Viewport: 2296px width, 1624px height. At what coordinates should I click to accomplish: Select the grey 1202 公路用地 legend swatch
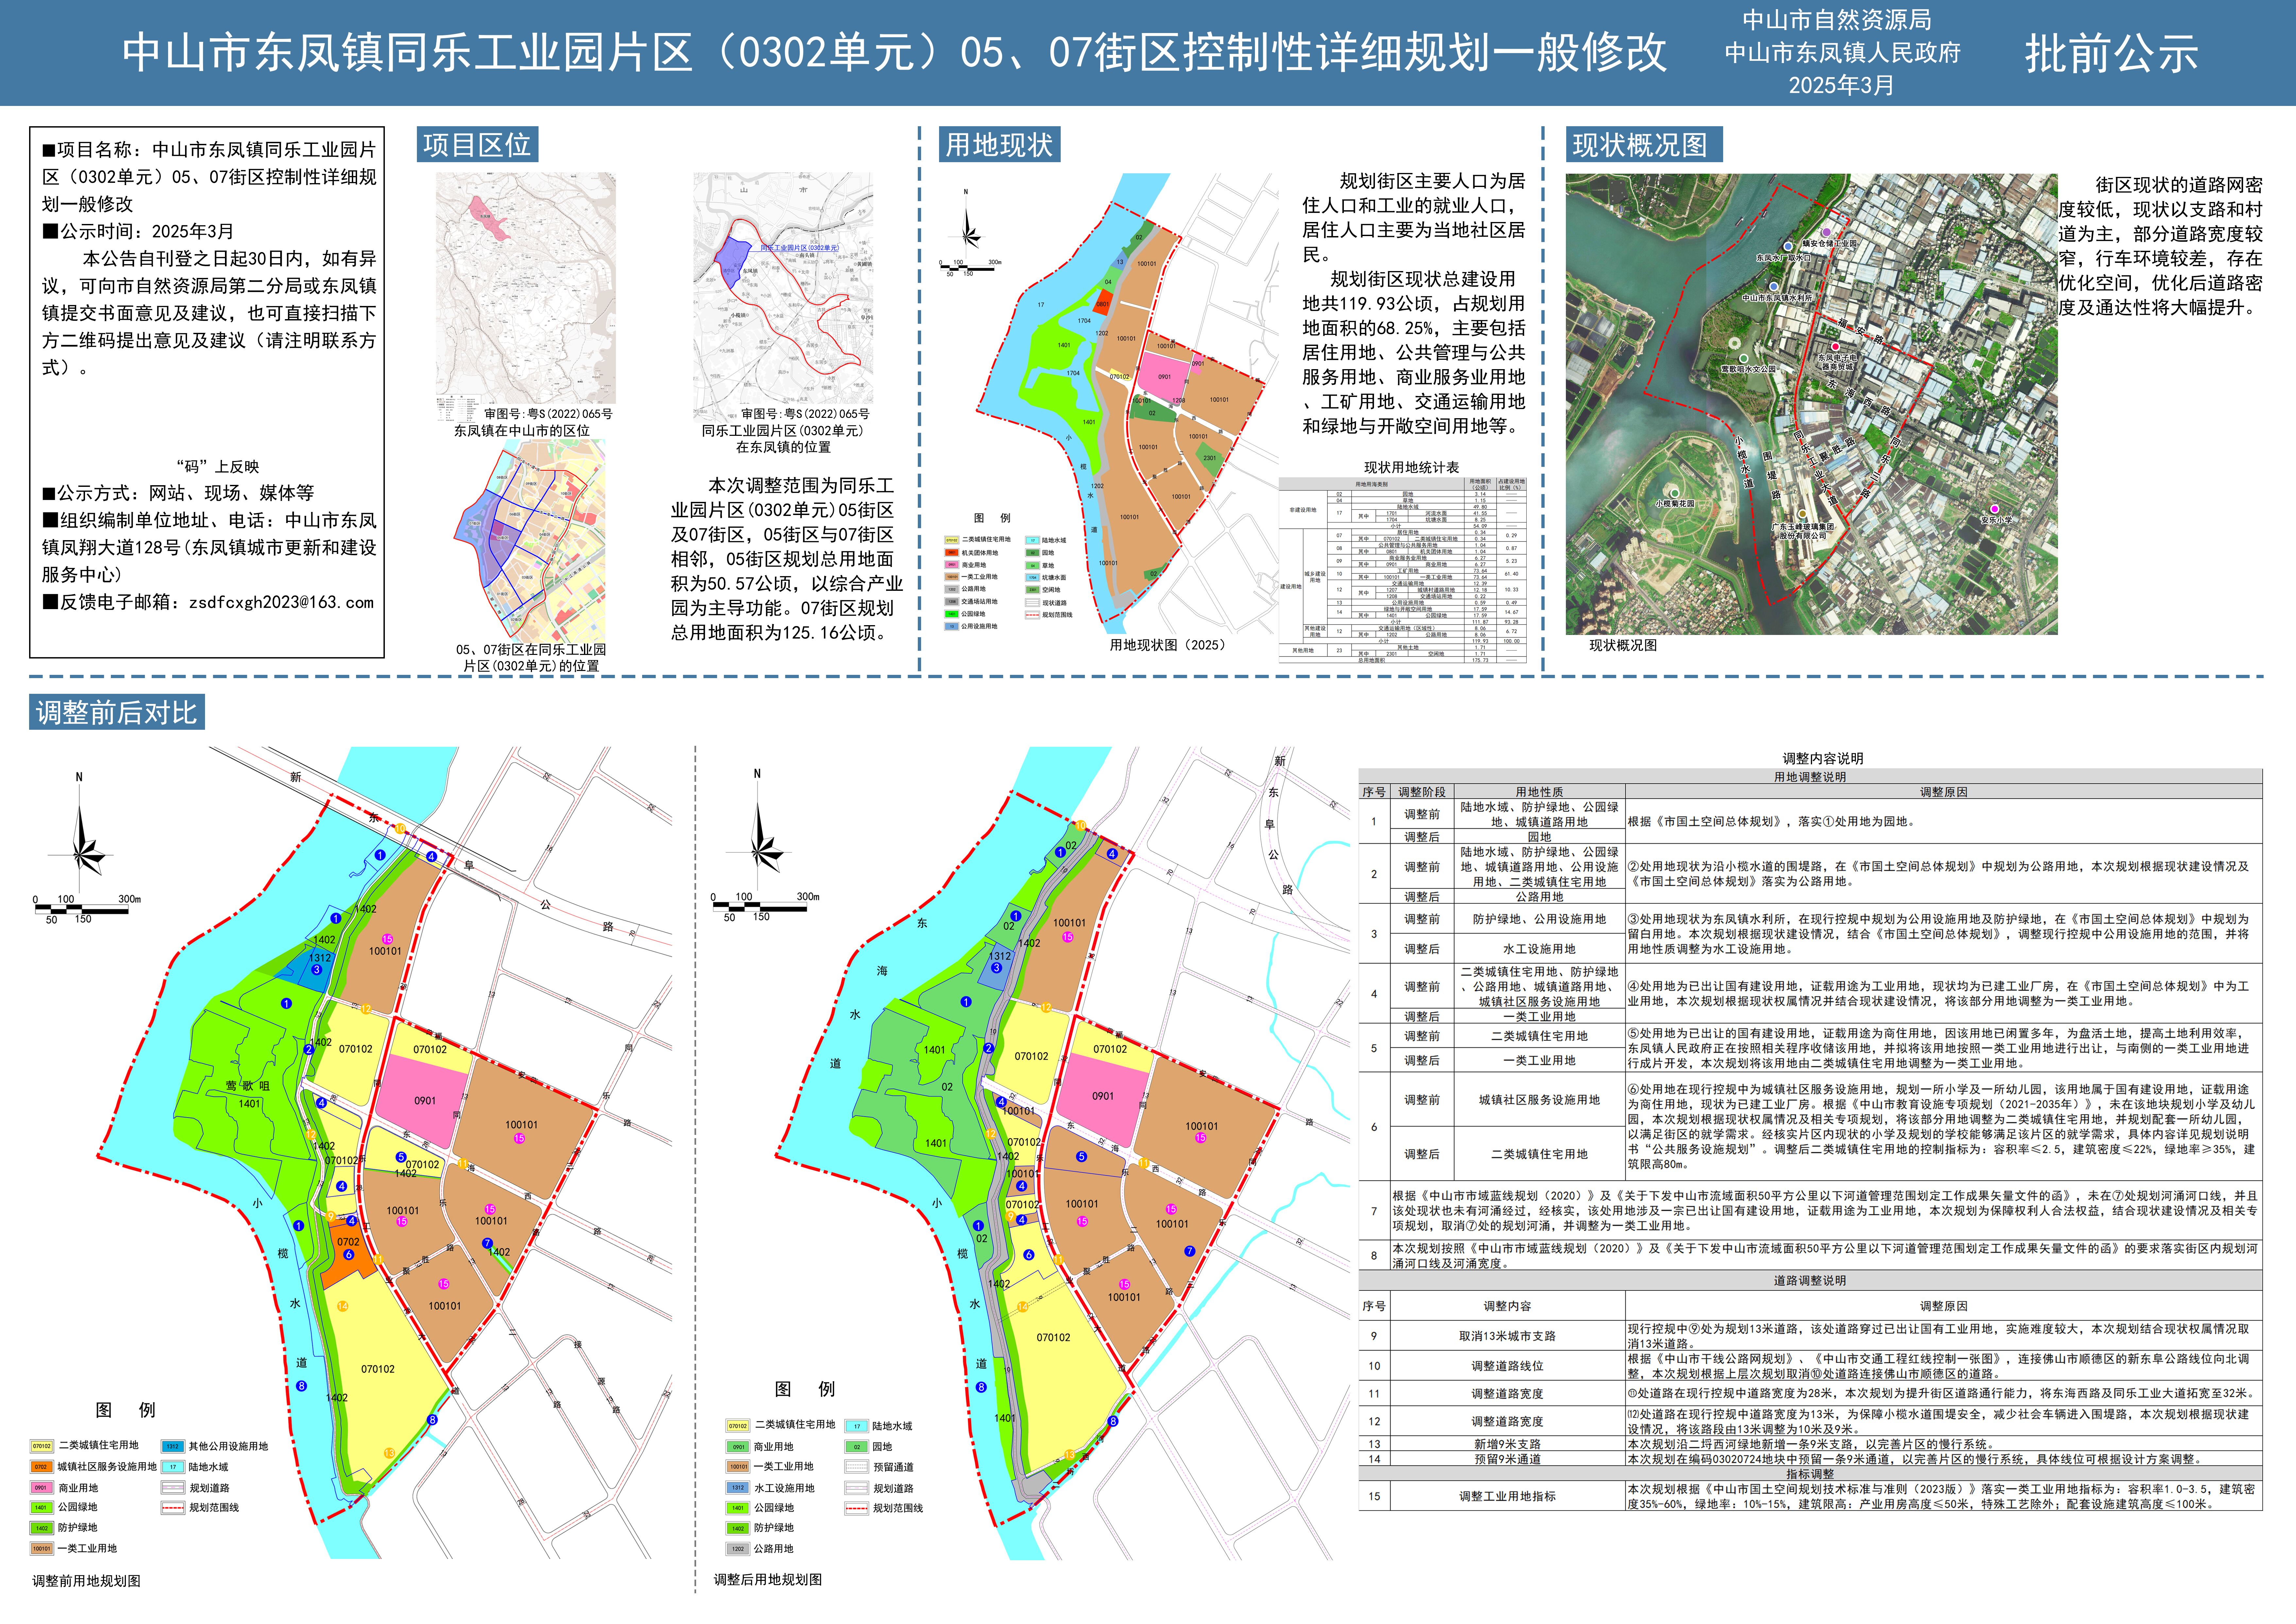coord(738,1549)
